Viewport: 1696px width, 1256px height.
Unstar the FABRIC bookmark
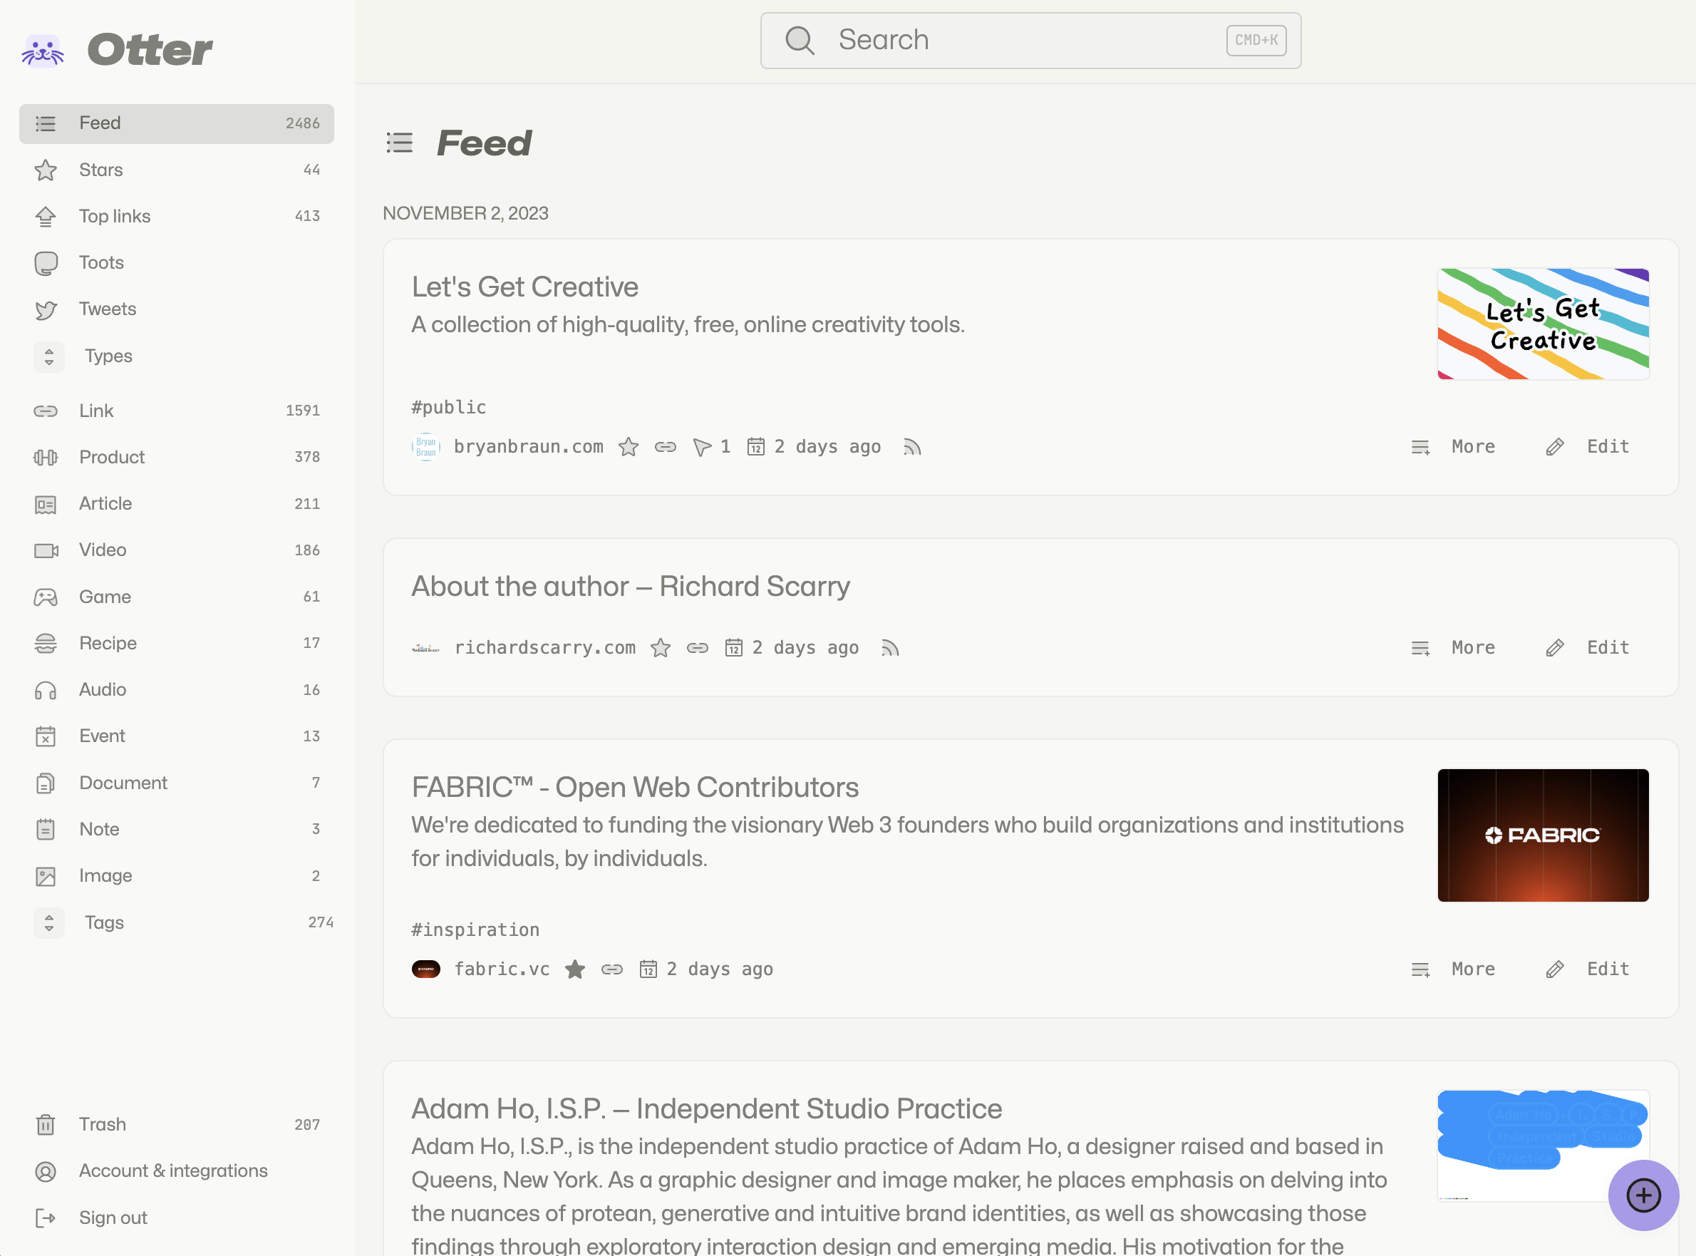pos(575,969)
